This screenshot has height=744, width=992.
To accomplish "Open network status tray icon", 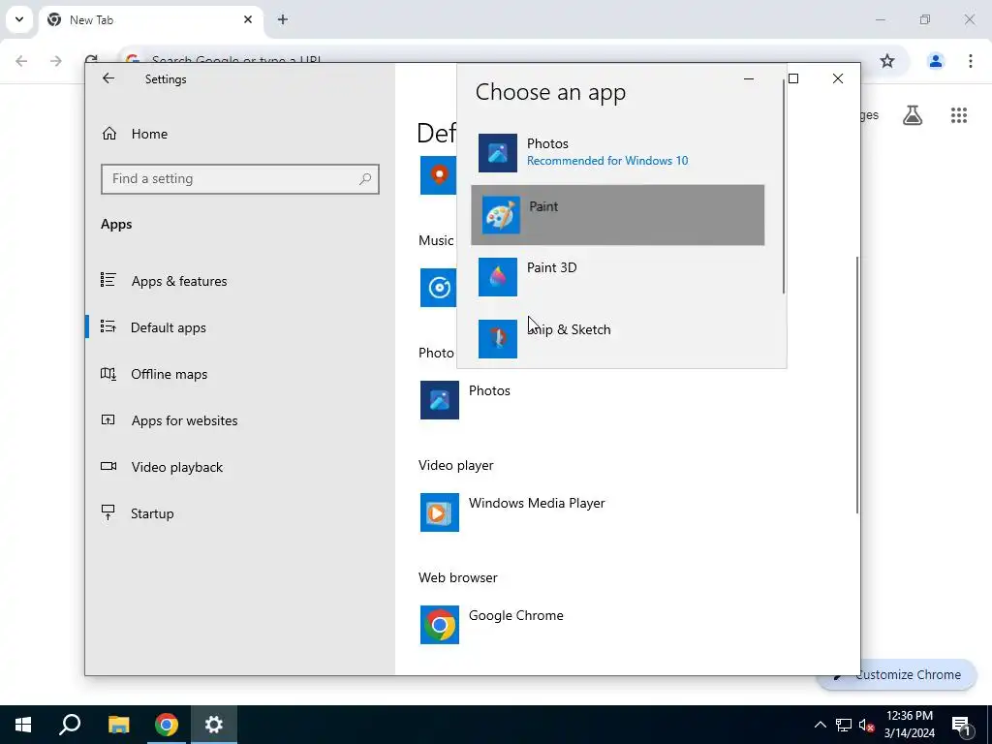I will tap(844, 725).
